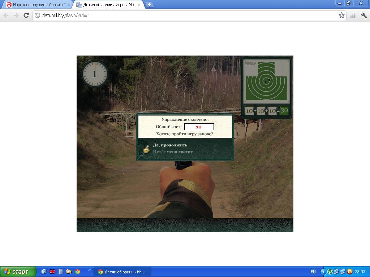Click the UK flag quick launch icon
Viewport: 370px width, 277px height.
click(52, 272)
